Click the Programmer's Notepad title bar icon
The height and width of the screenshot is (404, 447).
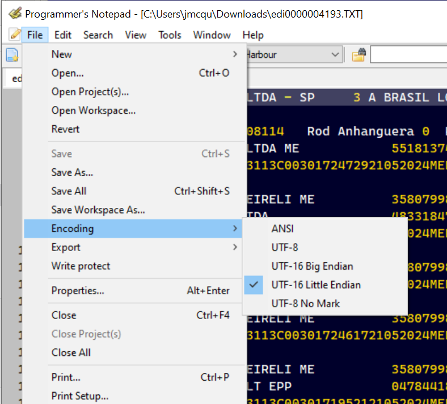(x=15, y=13)
